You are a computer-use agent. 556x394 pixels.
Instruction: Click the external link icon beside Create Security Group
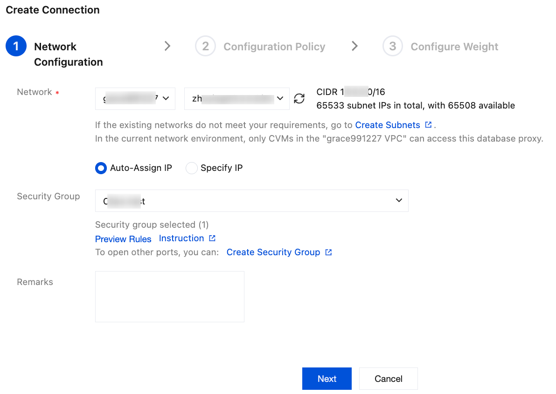[328, 252]
